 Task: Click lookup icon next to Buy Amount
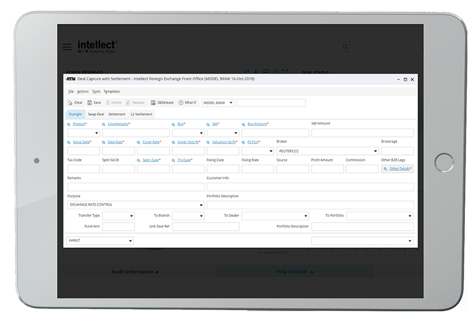coord(243,125)
